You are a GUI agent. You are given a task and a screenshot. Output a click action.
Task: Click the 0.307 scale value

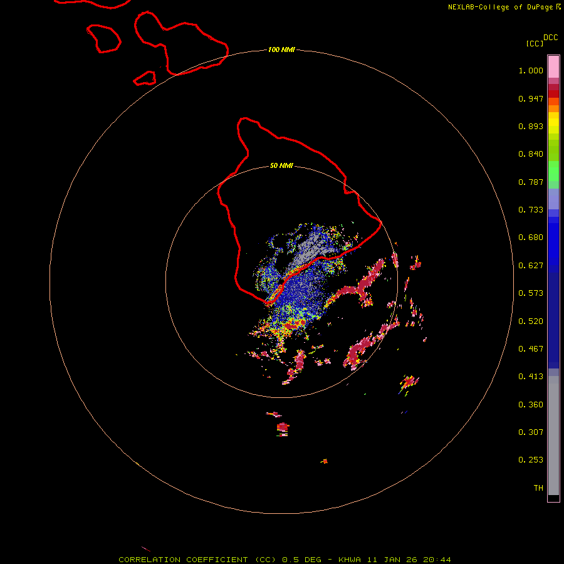coord(531,432)
